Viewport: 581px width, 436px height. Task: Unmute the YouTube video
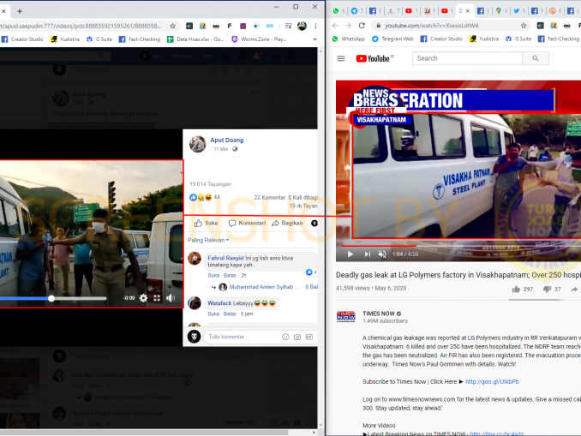coord(382,254)
